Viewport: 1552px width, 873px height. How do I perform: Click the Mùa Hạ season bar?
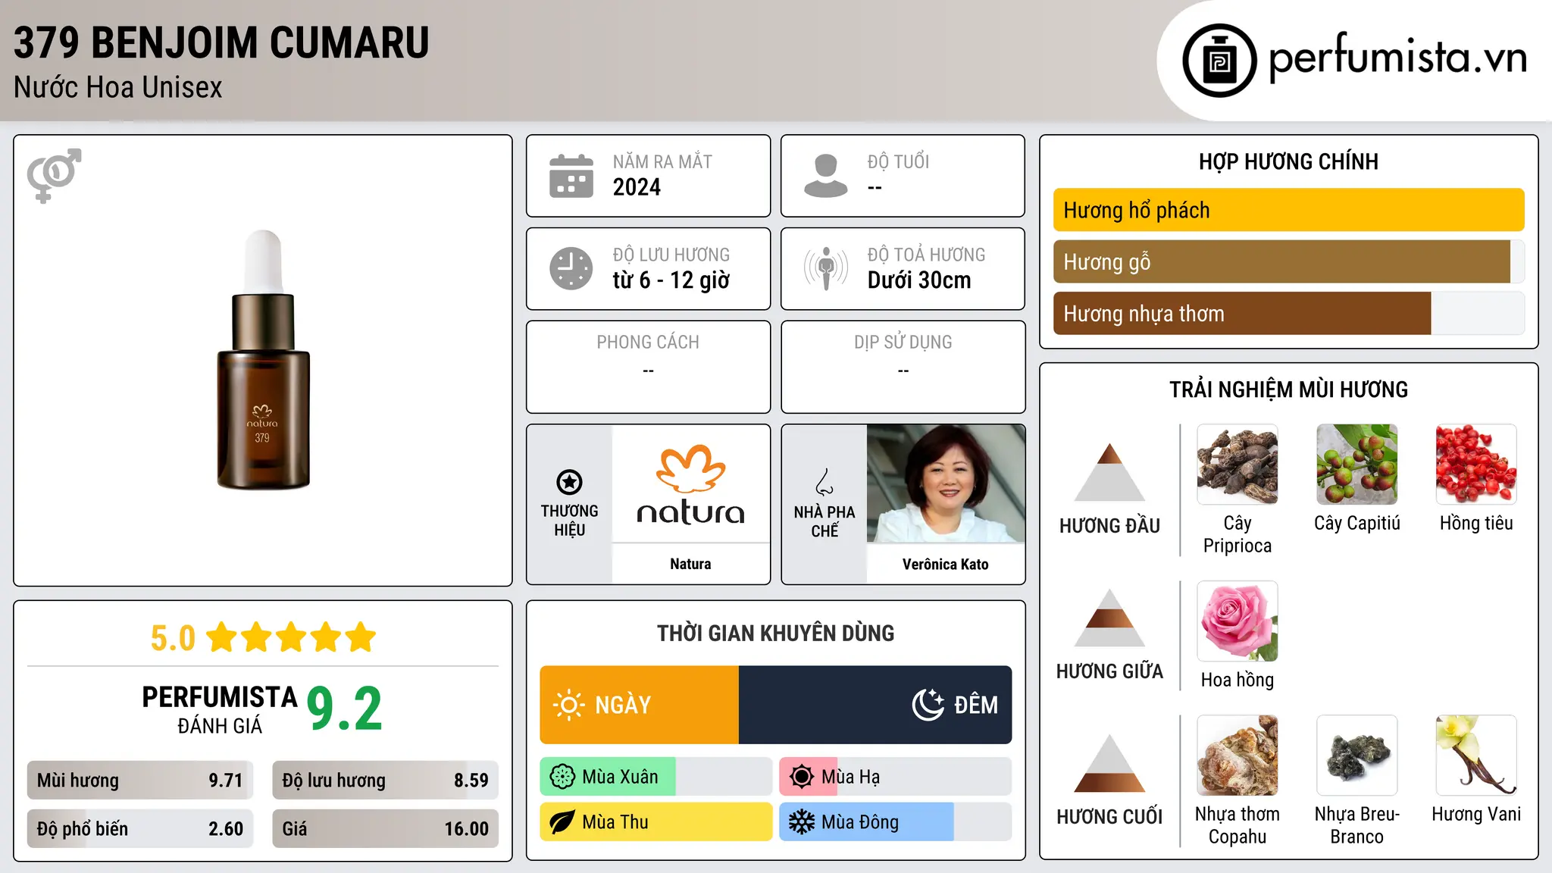(x=896, y=777)
